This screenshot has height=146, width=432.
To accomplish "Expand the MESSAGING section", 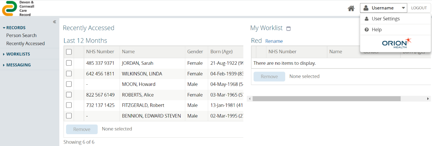I will (18, 65).
